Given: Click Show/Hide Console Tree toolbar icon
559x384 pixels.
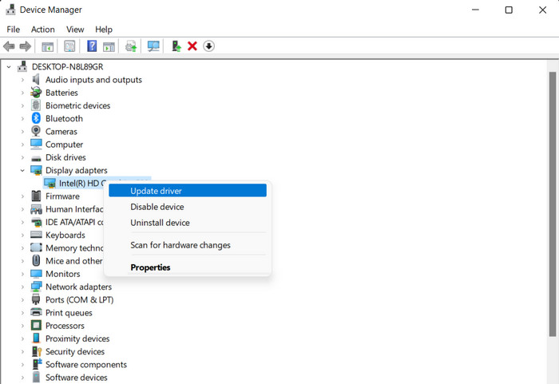Looking at the screenshot, I should point(47,46).
